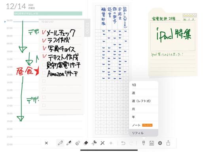Open the stamp tool
This screenshot has width=218, height=152.
coord(78,143)
